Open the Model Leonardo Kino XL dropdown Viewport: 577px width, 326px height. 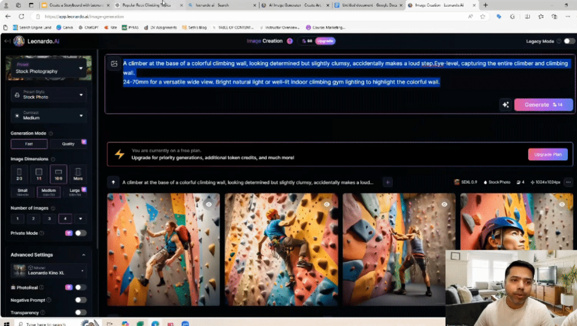tap(48, 271)
